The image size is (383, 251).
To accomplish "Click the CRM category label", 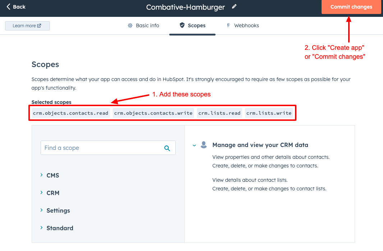I will 53,193.
